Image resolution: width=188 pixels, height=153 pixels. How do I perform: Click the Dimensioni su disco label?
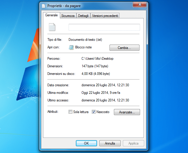tap(61, 74)
